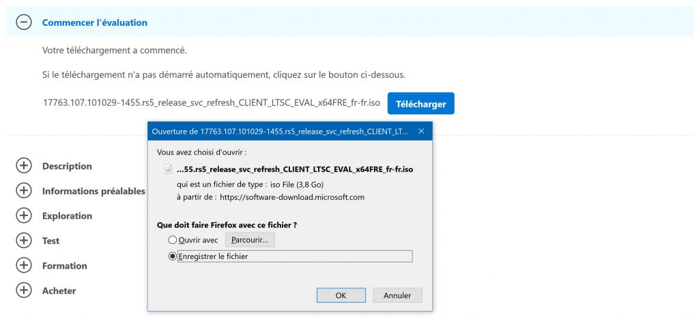Collapse the Commencer l'évaluation section icon
The width and height of the screenshot is (699, 319).
24,22
